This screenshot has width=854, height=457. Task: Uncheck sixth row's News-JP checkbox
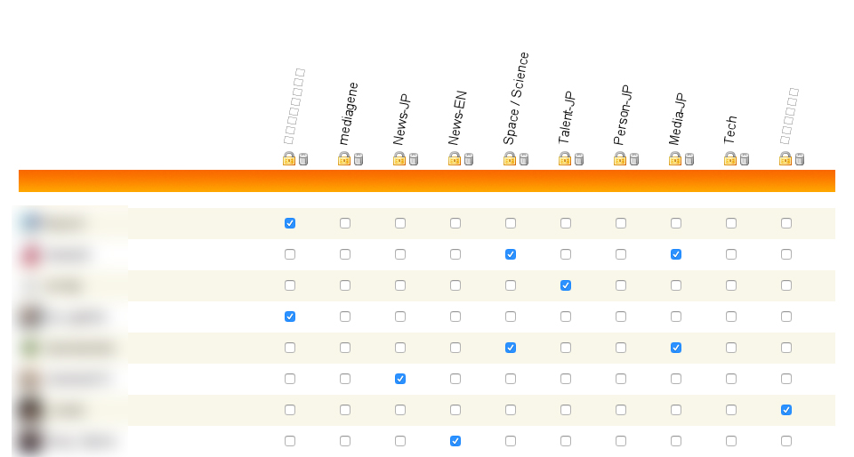tap(400, 379)
